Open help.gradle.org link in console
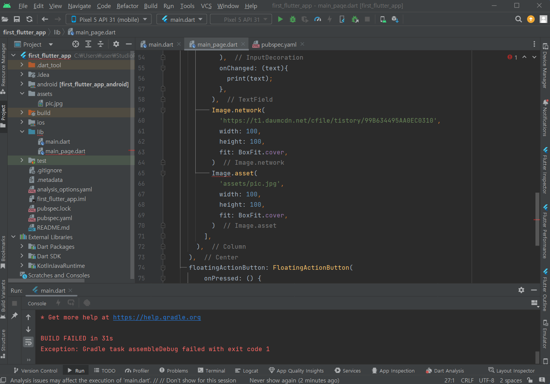This screenshot has width=550, height=384. click(x=157, y=317)
